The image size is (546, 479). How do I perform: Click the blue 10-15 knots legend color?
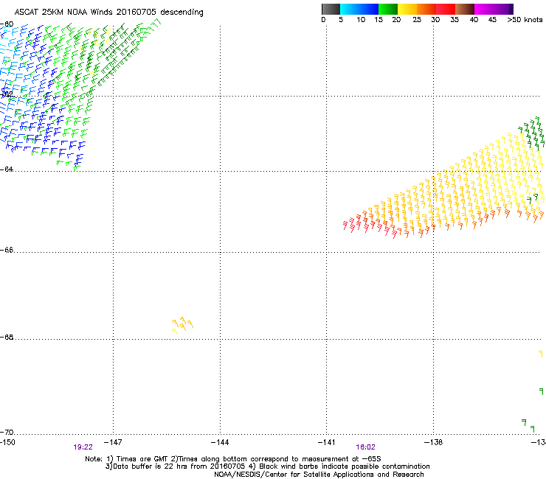[x=369, y=9]
